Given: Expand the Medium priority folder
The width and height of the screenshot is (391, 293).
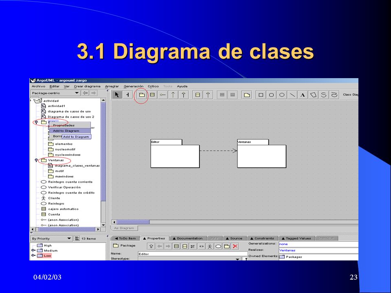Looking at the screenshot, I should pos(33,250).
